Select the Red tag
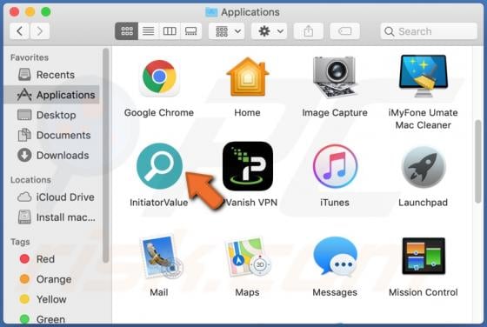The height and width of the screenshot is (327, 487). click(x=52, y=259)
